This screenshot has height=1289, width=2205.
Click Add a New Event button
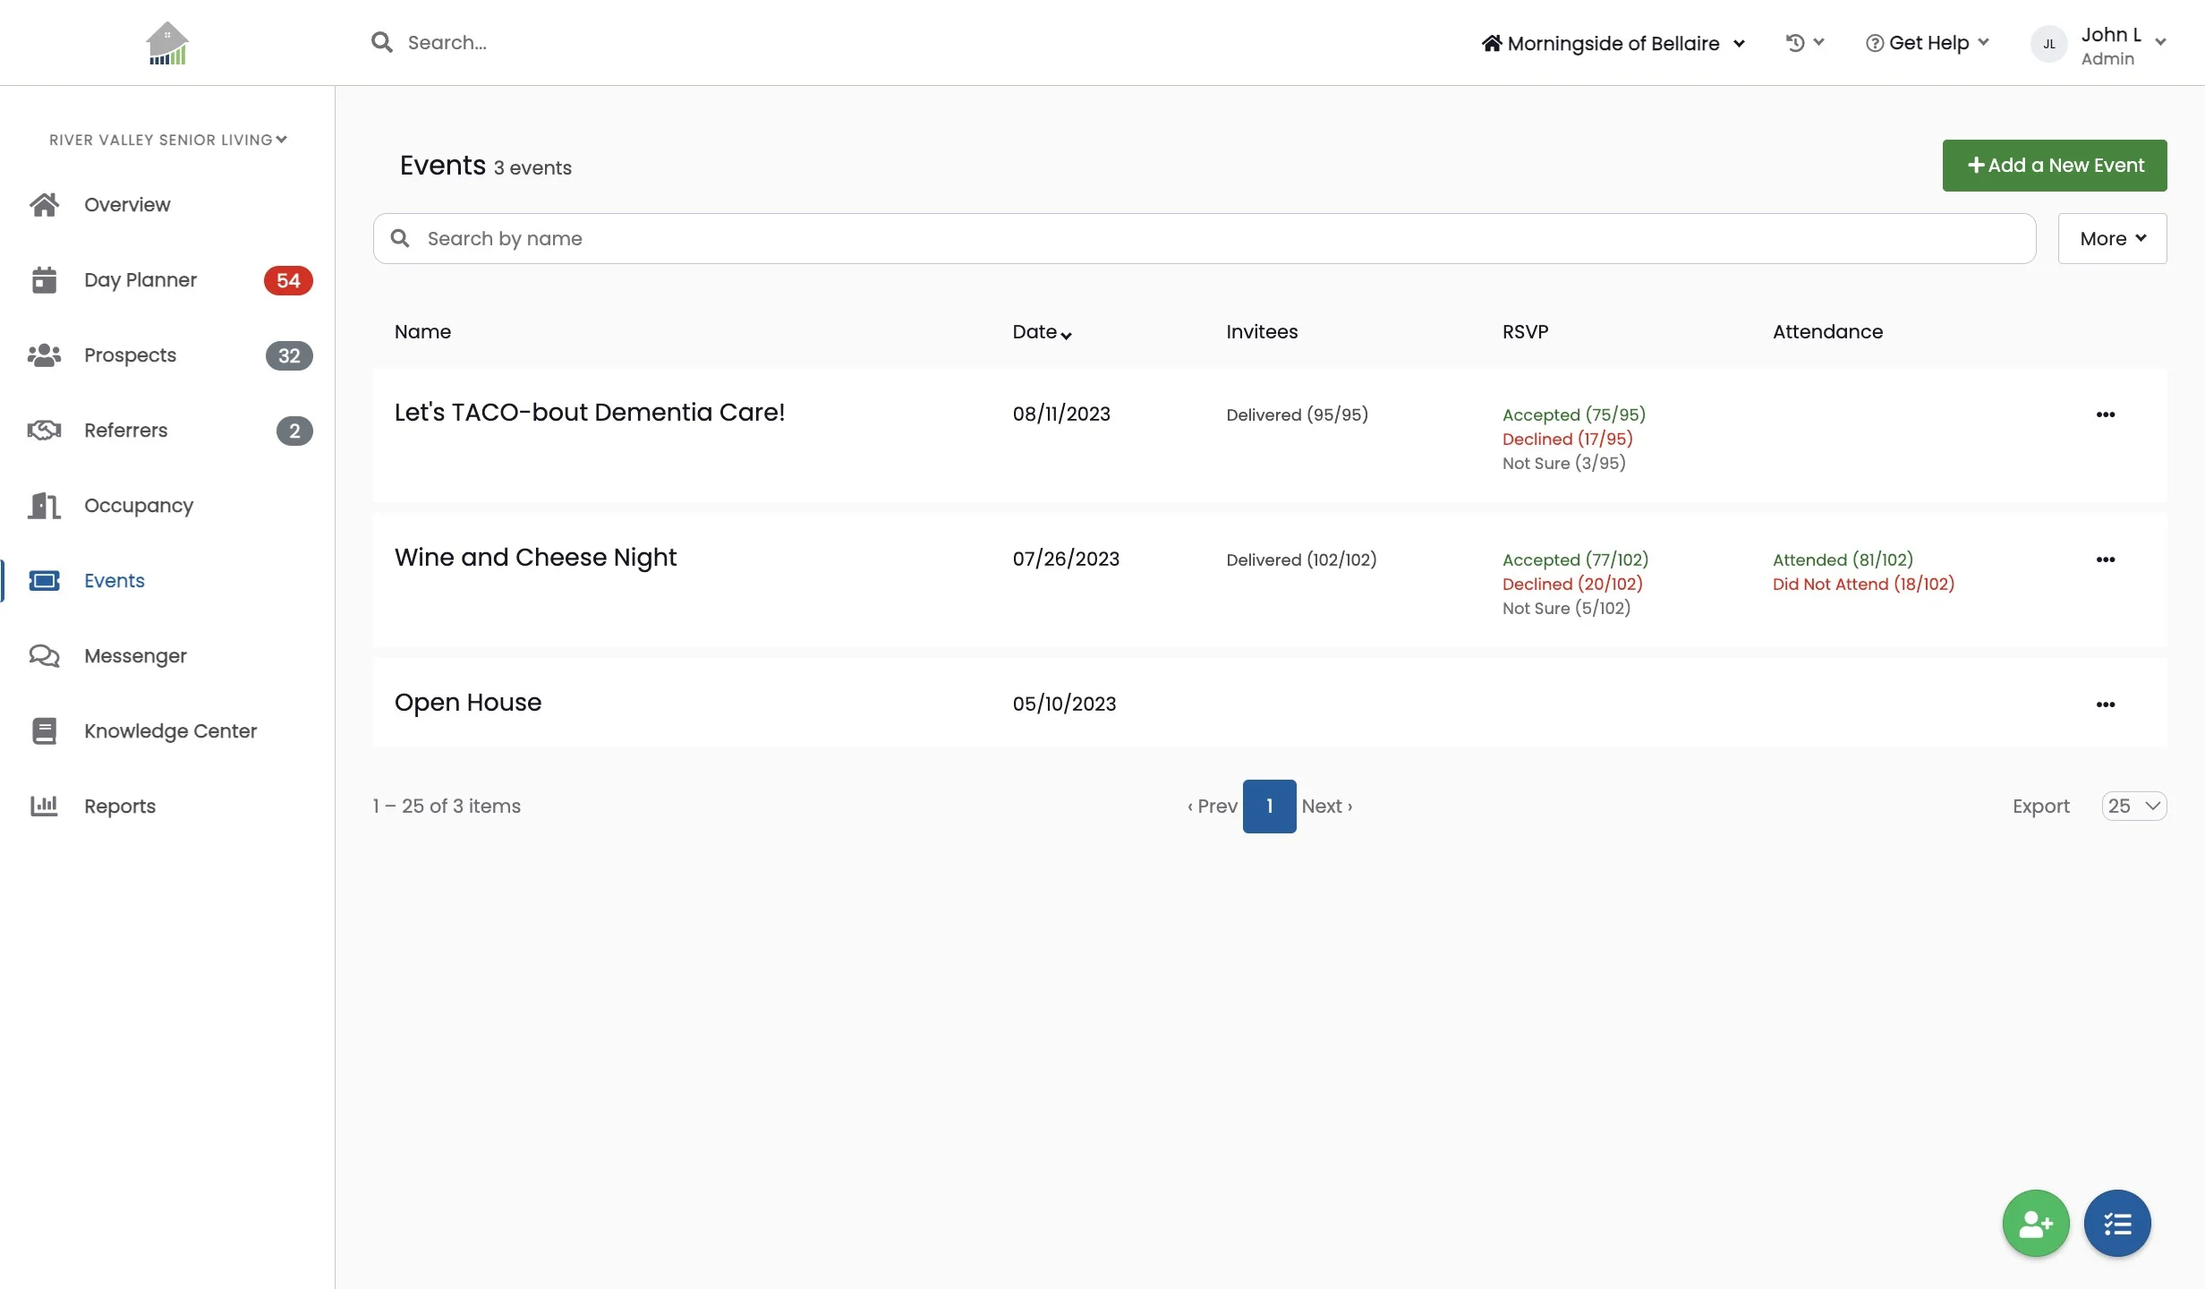(2054, 166)
